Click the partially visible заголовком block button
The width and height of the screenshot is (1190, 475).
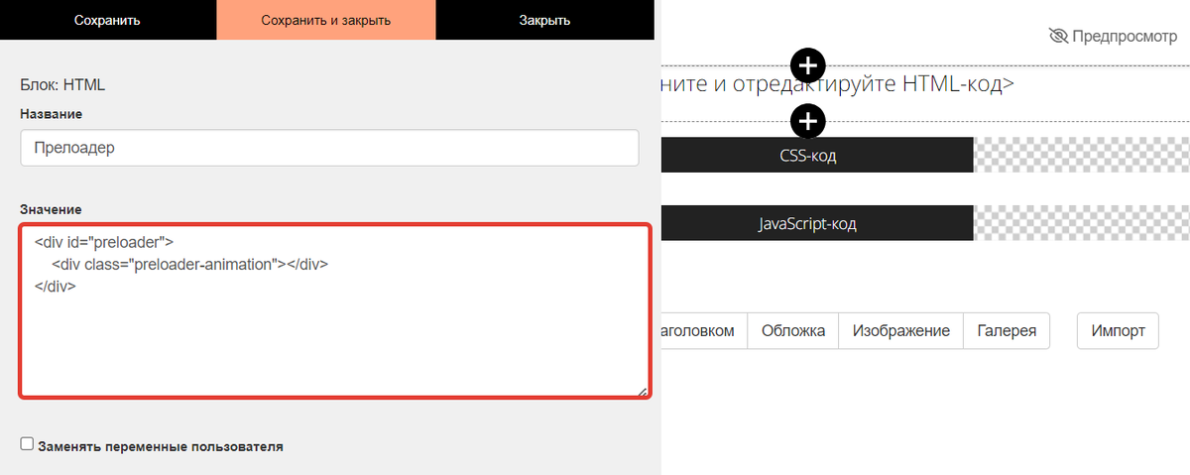[704, 331]
